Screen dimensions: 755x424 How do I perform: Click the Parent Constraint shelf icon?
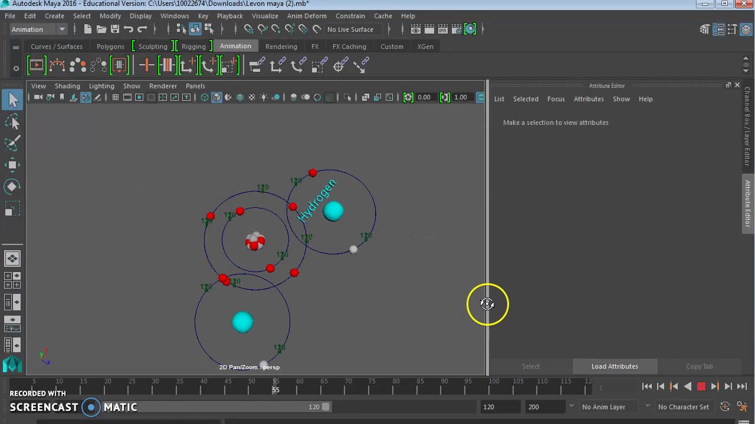(x=257, y=65)
